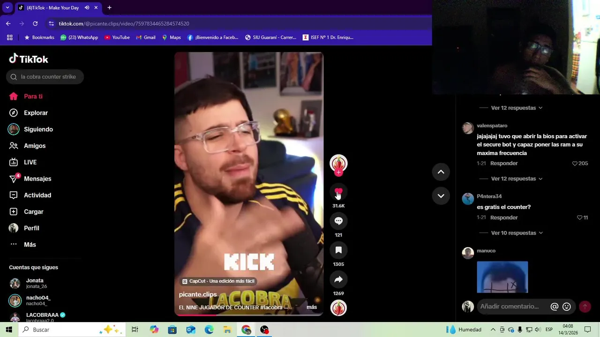This screenshot has height=337, width=600.
Task: Open manuco's comment image thumbnail
Action: [x=502, y=277]
